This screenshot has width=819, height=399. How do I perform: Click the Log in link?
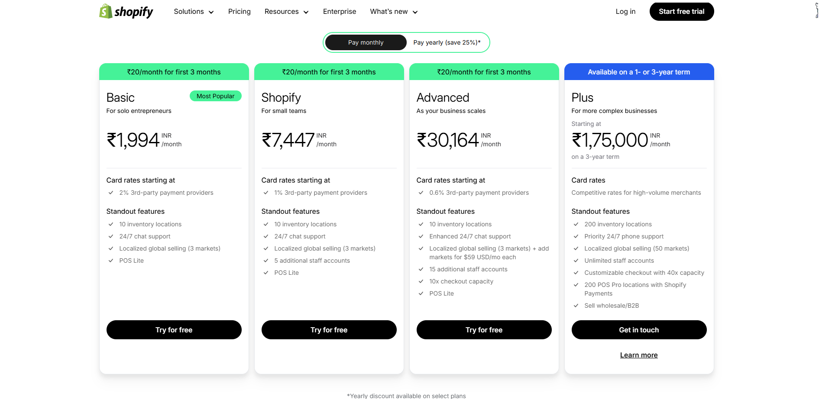pyautogui.click(x=625, y=12)
